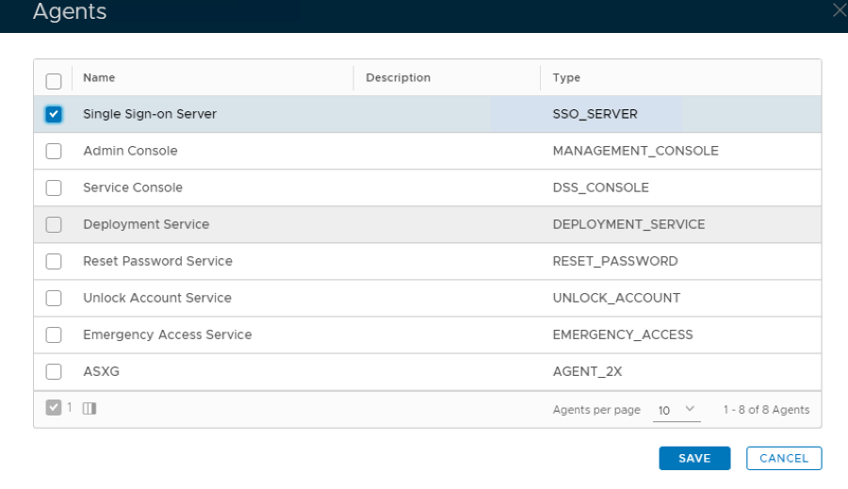The image size is (848, 489).
Task: Uncheck the Single Sign-on Server checkbox
Action: 54,114
